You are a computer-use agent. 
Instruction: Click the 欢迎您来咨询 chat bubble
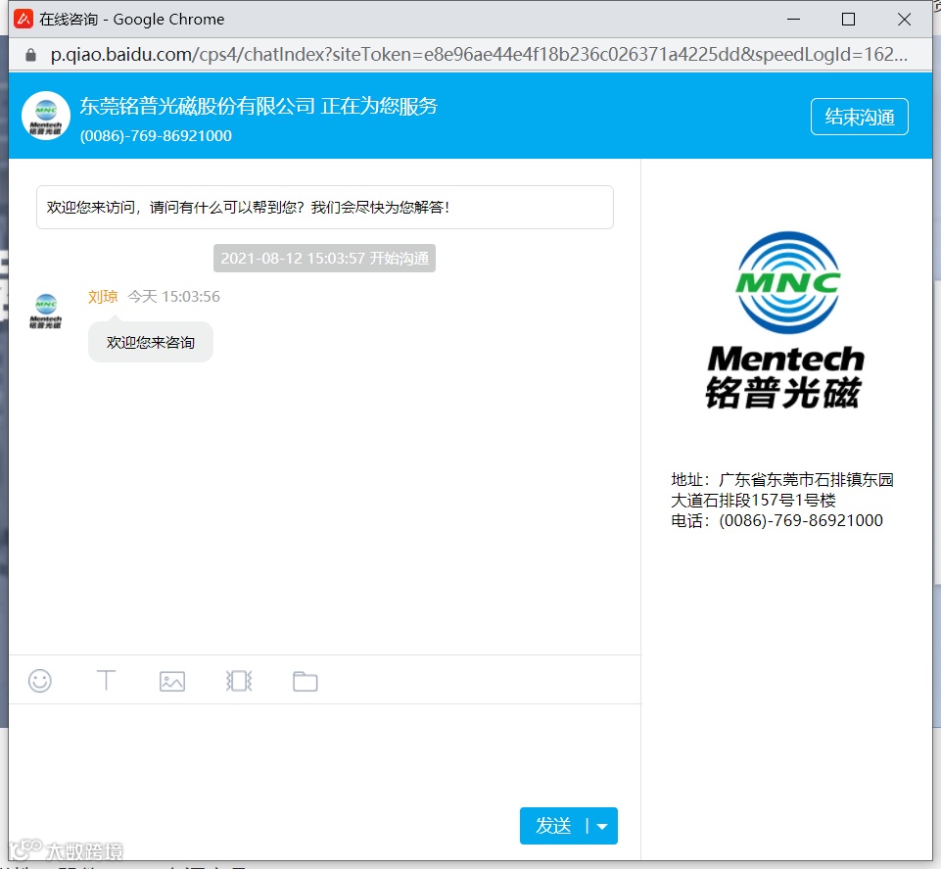151,342
